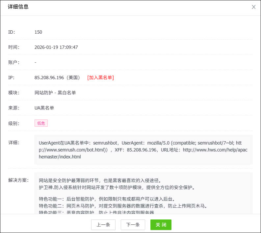Click the module value 网站防护 - 黑白名单
The height and width of the screenshot is (233, 261).
(x=55, y=93)
